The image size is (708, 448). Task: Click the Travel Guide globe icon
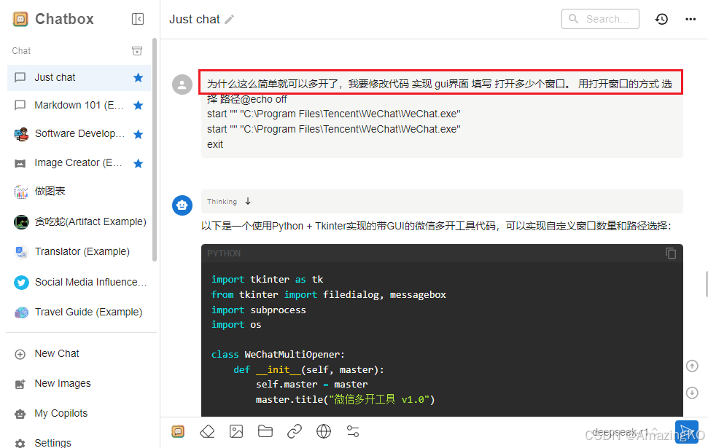20,313
